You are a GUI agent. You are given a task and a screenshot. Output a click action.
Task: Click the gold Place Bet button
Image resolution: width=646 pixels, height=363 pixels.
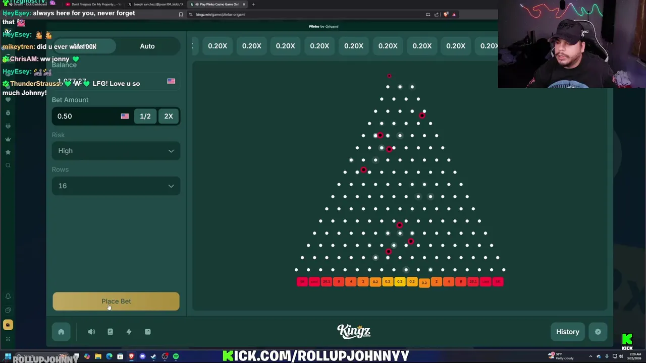pyautogui.click(x=116, y=301)
